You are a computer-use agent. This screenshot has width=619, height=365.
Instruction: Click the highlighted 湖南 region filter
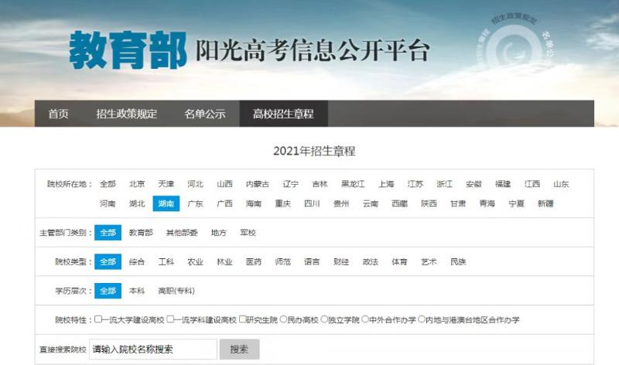coord(166,203)
